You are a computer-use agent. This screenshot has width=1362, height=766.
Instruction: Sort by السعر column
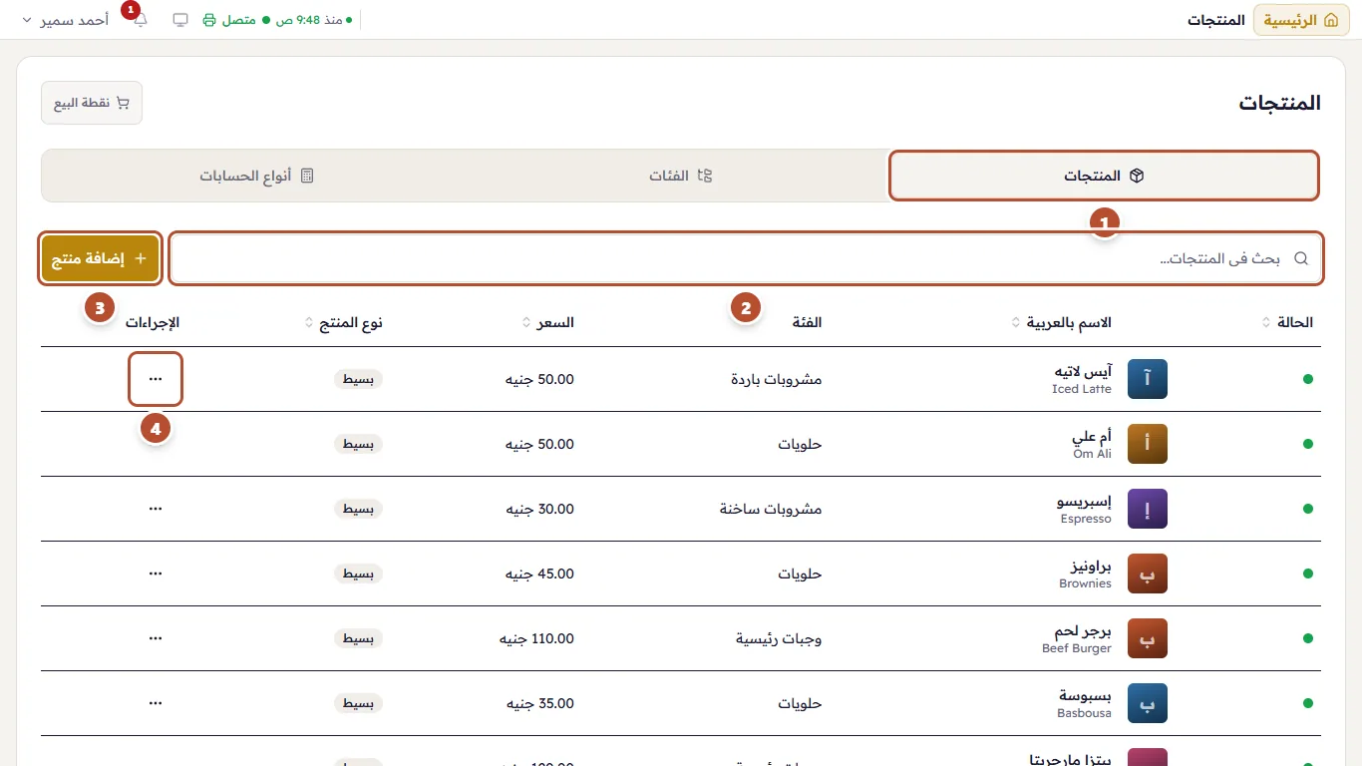tap(548, 322)
